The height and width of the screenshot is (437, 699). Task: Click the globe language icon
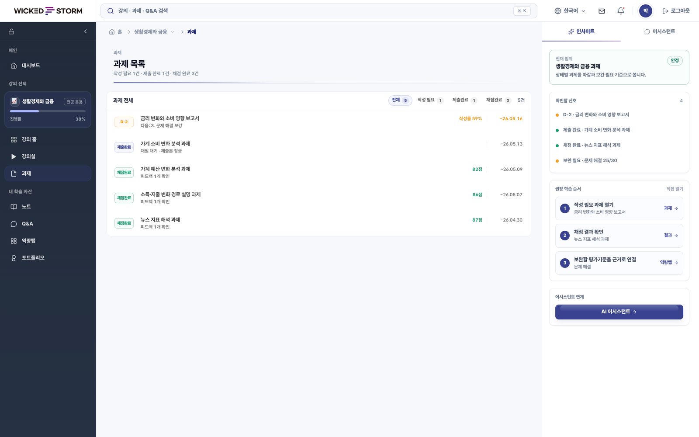(557, 11)
